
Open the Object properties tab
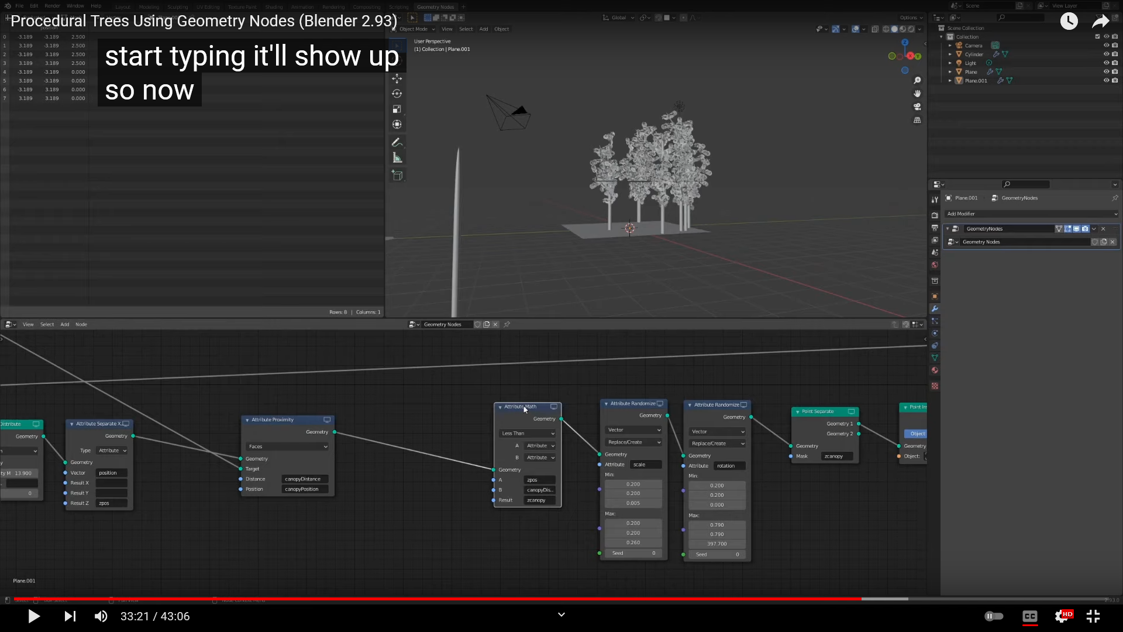pyautogui.click(x=935, y=296)
